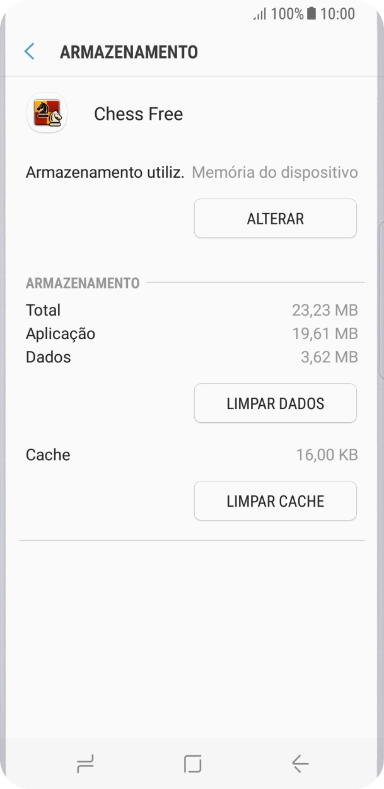
Task: Tap the Dados 3,62 MB row
Action: (x=192, y=357)
